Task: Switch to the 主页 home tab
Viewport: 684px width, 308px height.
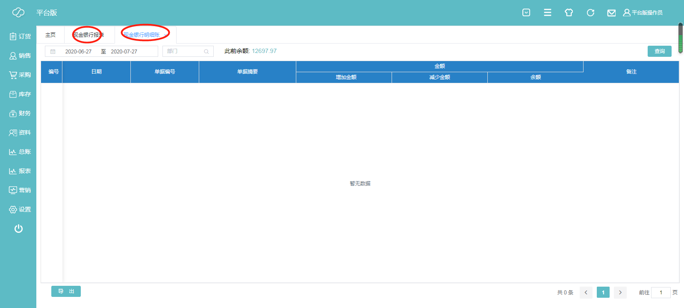Action: (50, 35)
